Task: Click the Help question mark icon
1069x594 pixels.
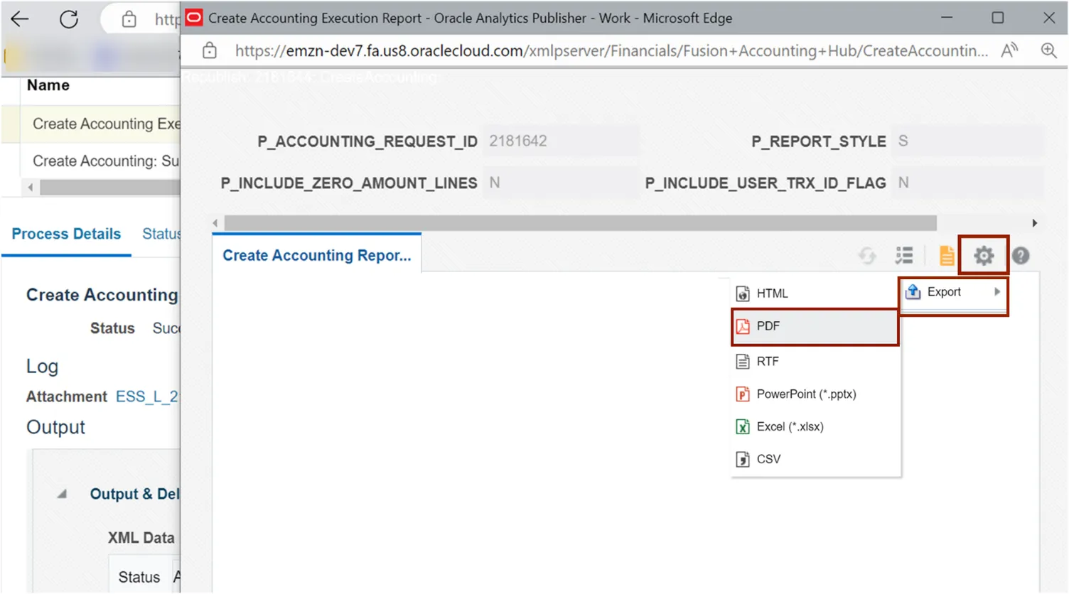Action: (x=1021, y=256)
